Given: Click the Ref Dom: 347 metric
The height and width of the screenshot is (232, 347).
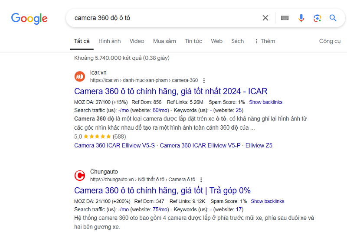Looking at the screenshot, I should click(x=149, y=201).
